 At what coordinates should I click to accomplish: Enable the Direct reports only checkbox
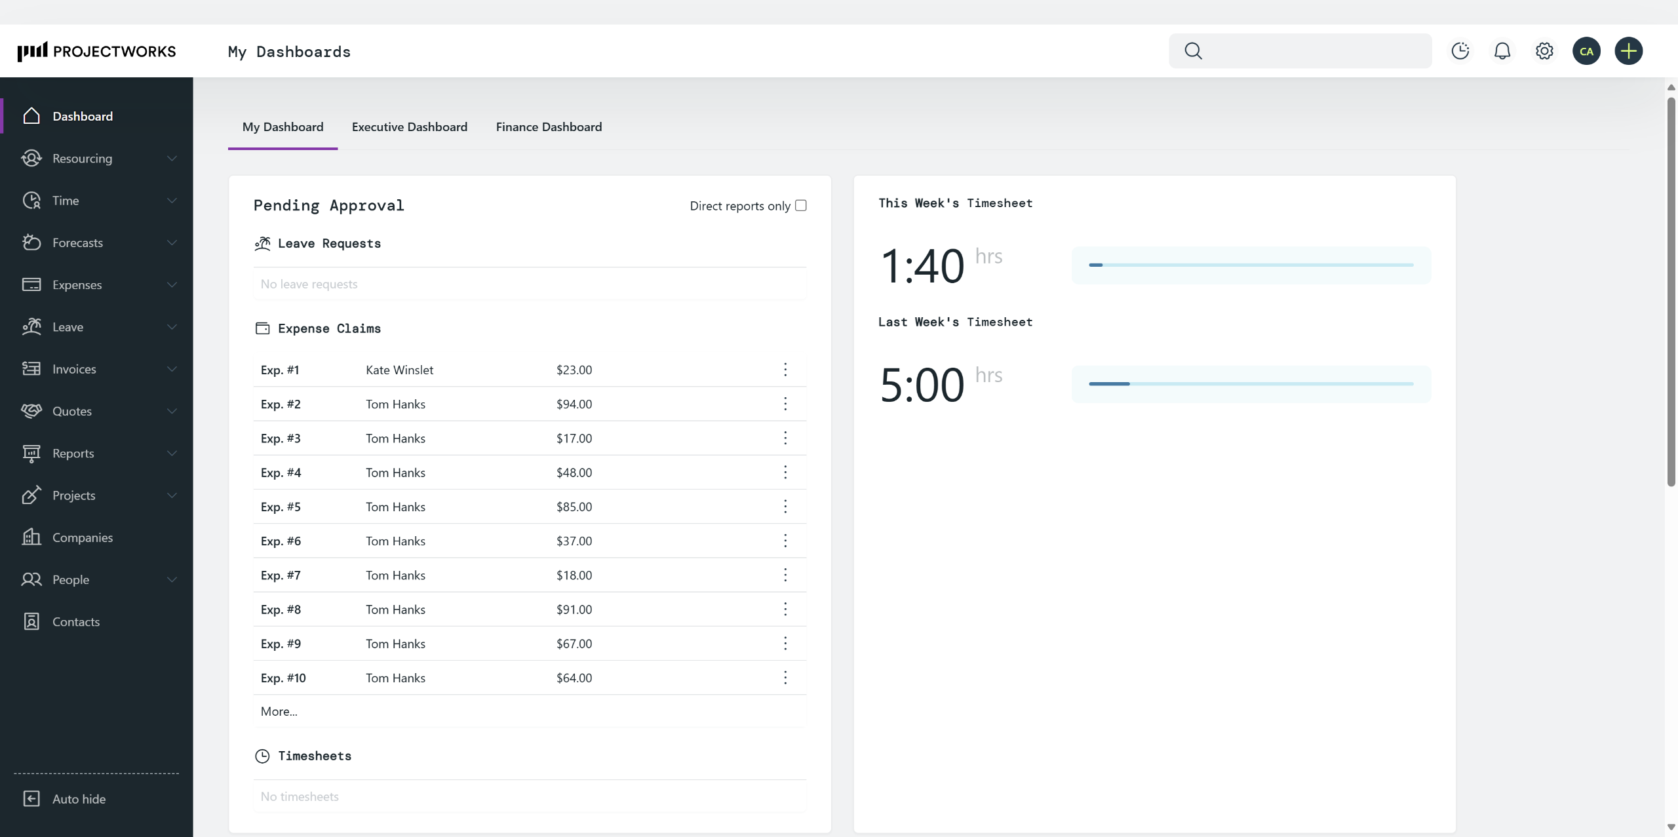pos(800,206)
